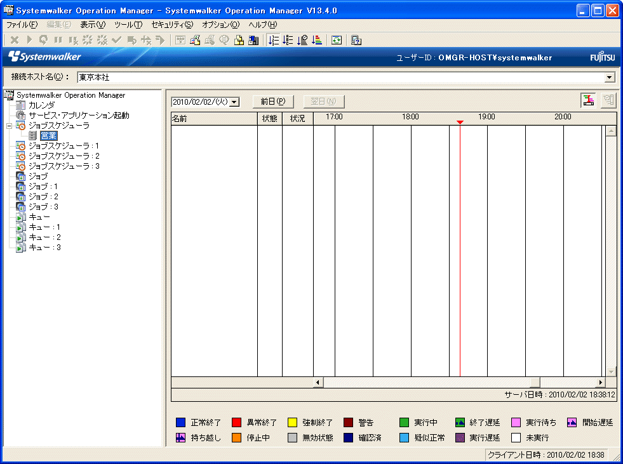Click the help monitor icon at toolbar end

356,40
